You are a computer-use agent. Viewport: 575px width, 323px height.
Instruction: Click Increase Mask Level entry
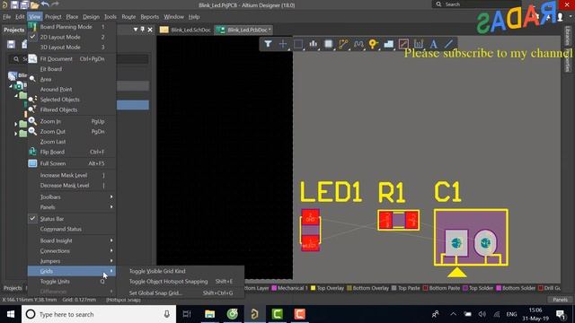[72, 175]
